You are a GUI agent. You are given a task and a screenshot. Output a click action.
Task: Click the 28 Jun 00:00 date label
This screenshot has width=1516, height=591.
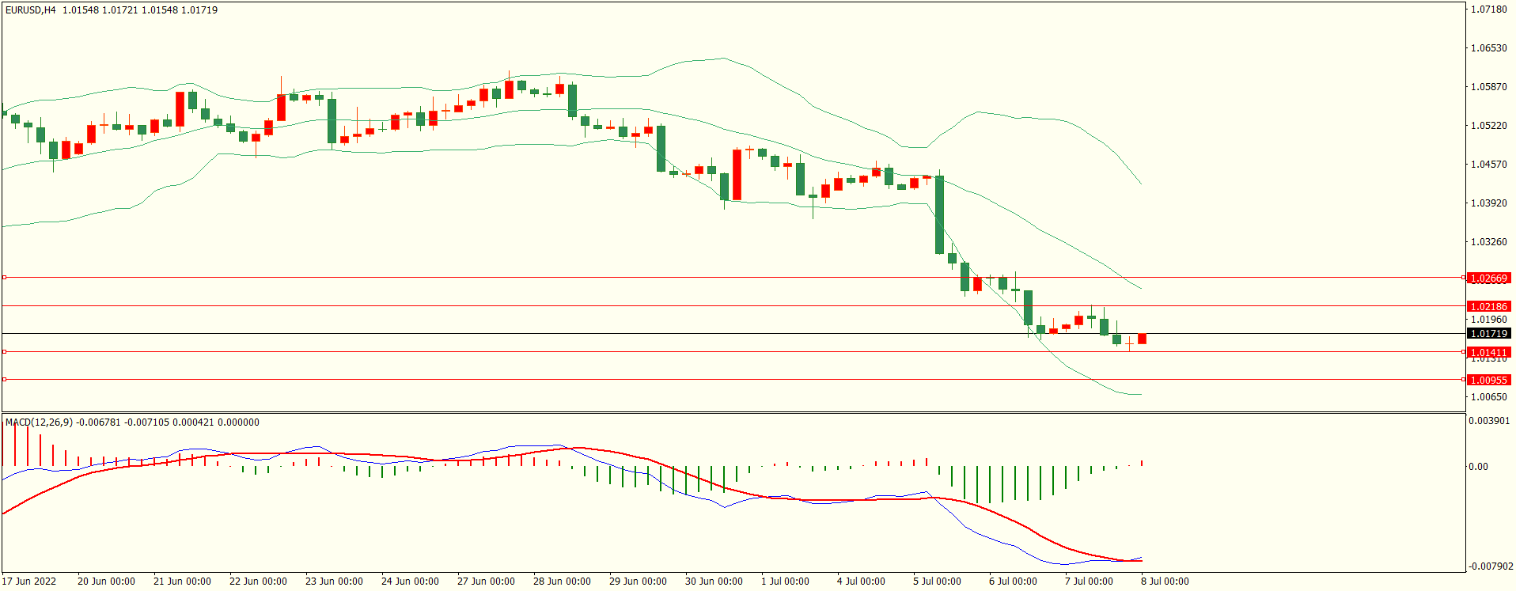point(562,582)
